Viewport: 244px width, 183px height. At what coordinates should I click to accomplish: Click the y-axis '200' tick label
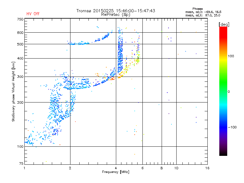pos(20,102)
